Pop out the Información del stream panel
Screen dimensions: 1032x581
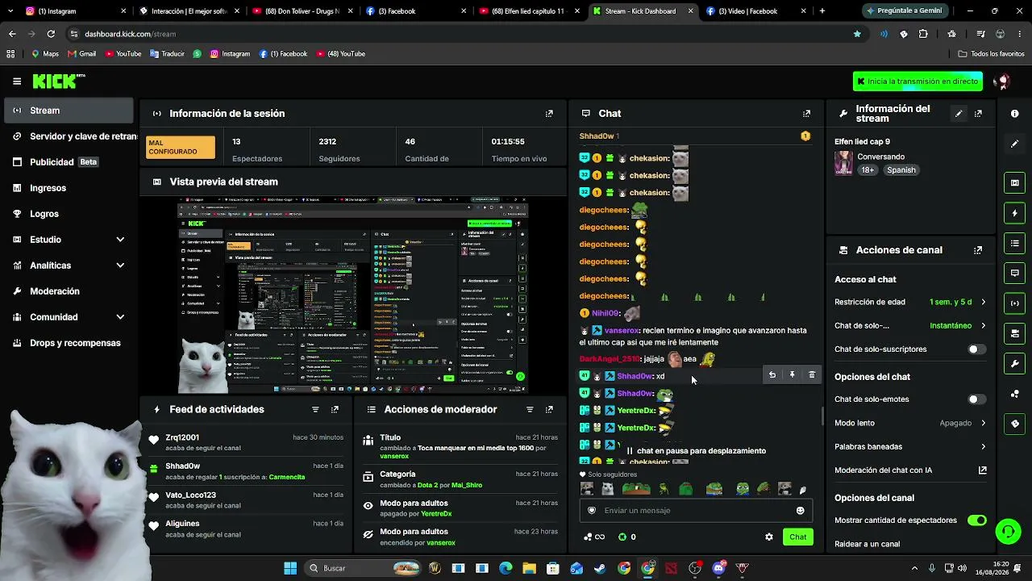pos(978,114)
